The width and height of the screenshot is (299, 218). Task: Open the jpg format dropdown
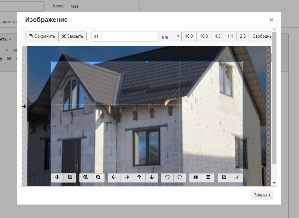pos(170,36)
